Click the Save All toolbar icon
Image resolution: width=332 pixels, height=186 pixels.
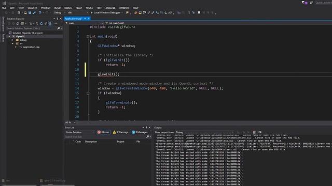[x=34, y=12]
